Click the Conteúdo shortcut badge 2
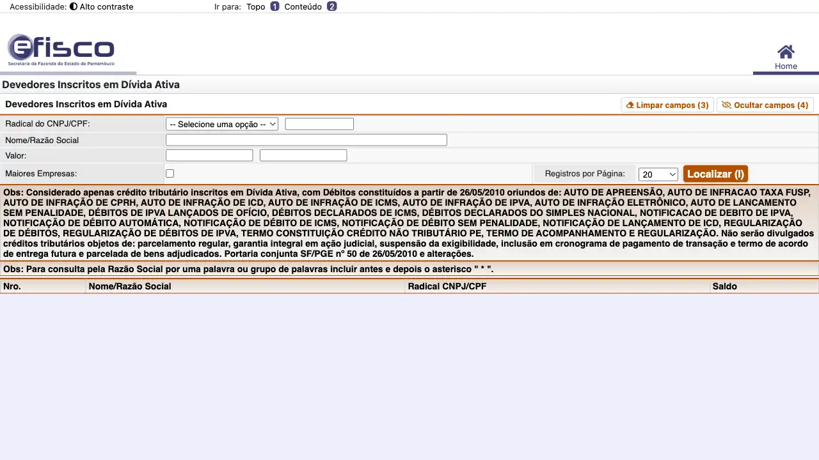 (x=331, y=6)
